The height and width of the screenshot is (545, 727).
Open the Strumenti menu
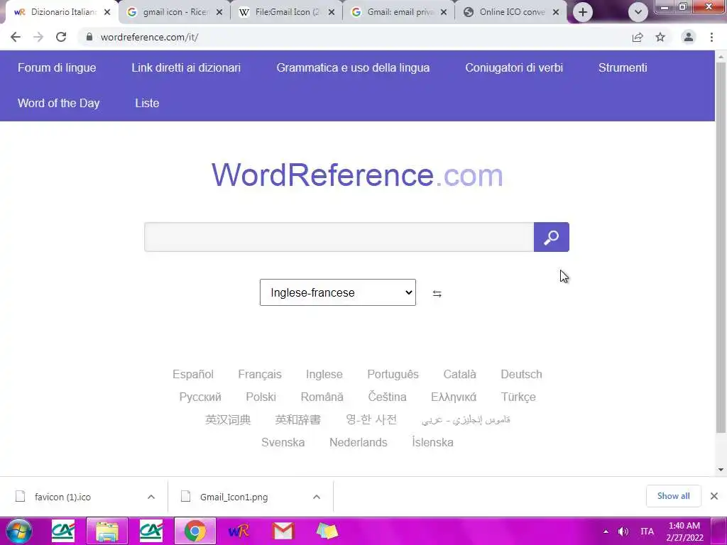pos(623,67)
